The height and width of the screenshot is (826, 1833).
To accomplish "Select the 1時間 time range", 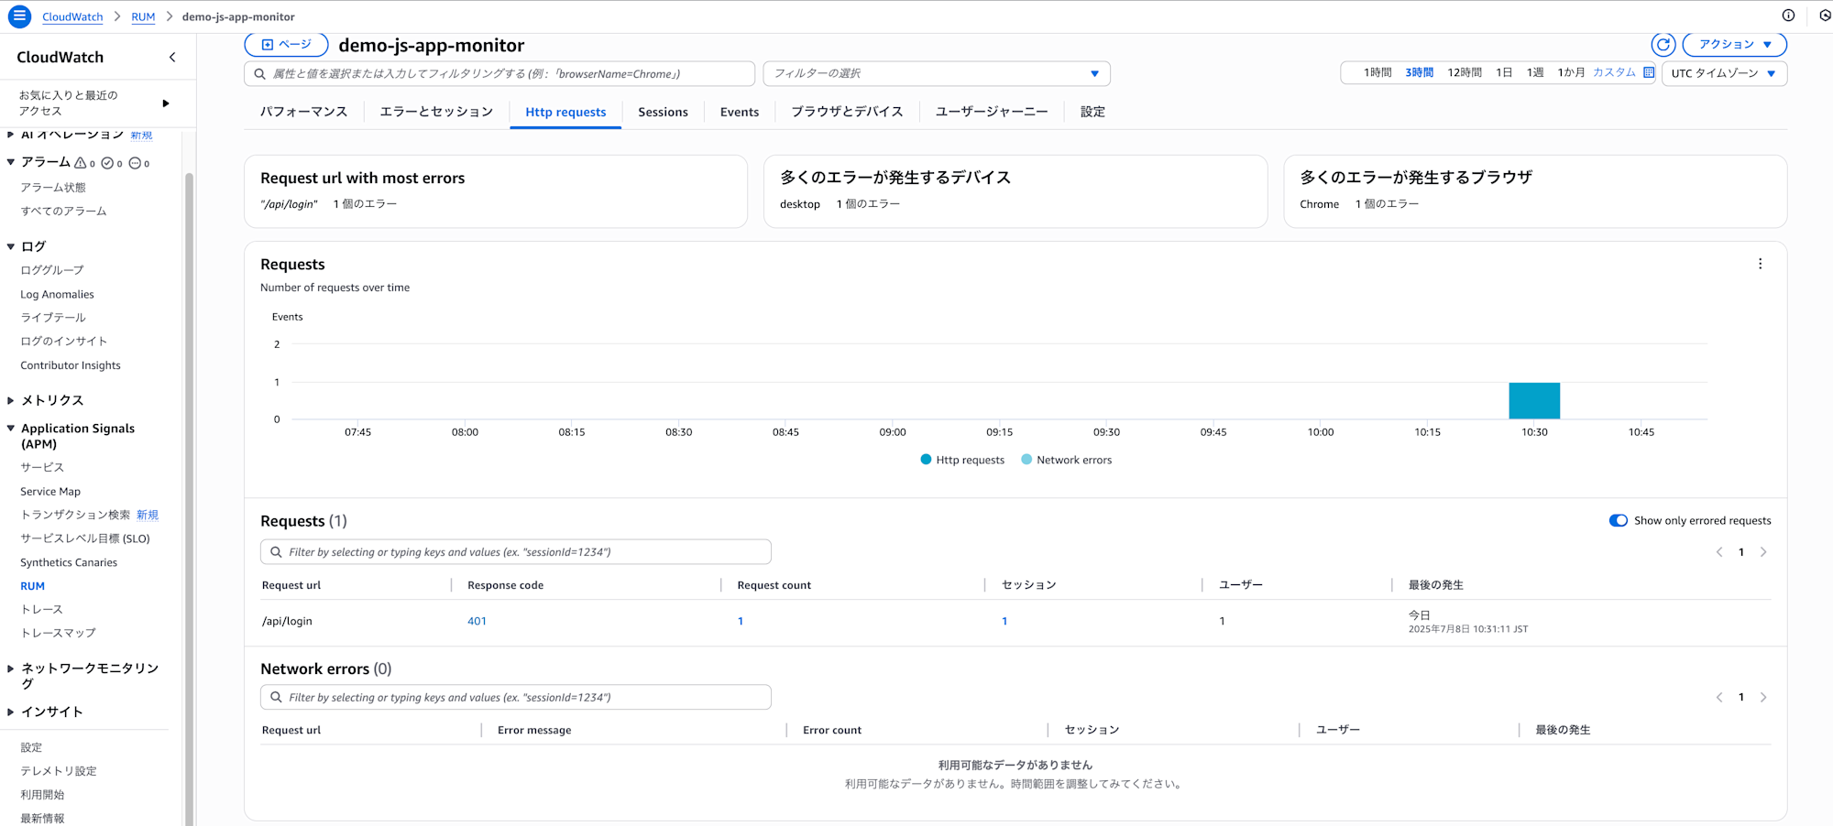I will [x=1377, y=72].
